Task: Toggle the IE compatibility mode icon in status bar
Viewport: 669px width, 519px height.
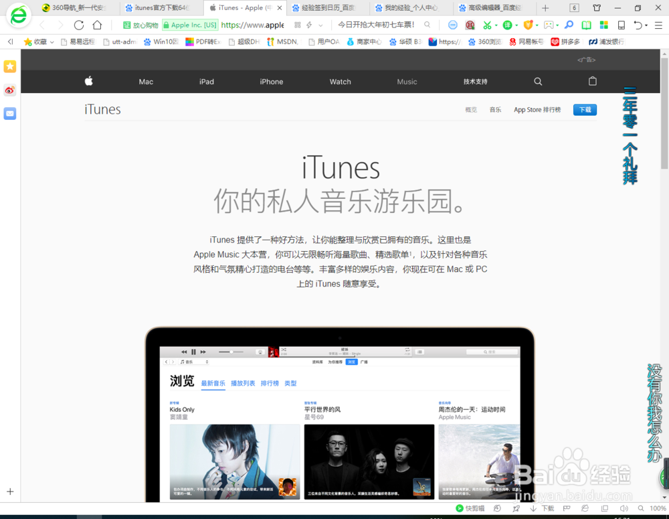Action: point(585,508)
